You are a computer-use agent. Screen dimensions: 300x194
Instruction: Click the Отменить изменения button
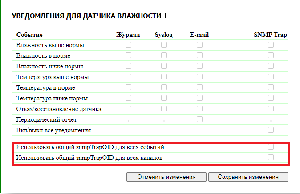pos(166,177)
